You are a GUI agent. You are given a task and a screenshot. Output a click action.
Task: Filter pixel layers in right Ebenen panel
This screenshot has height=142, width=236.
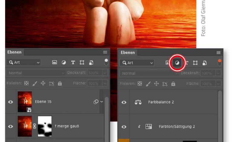[x=167, y=63]
